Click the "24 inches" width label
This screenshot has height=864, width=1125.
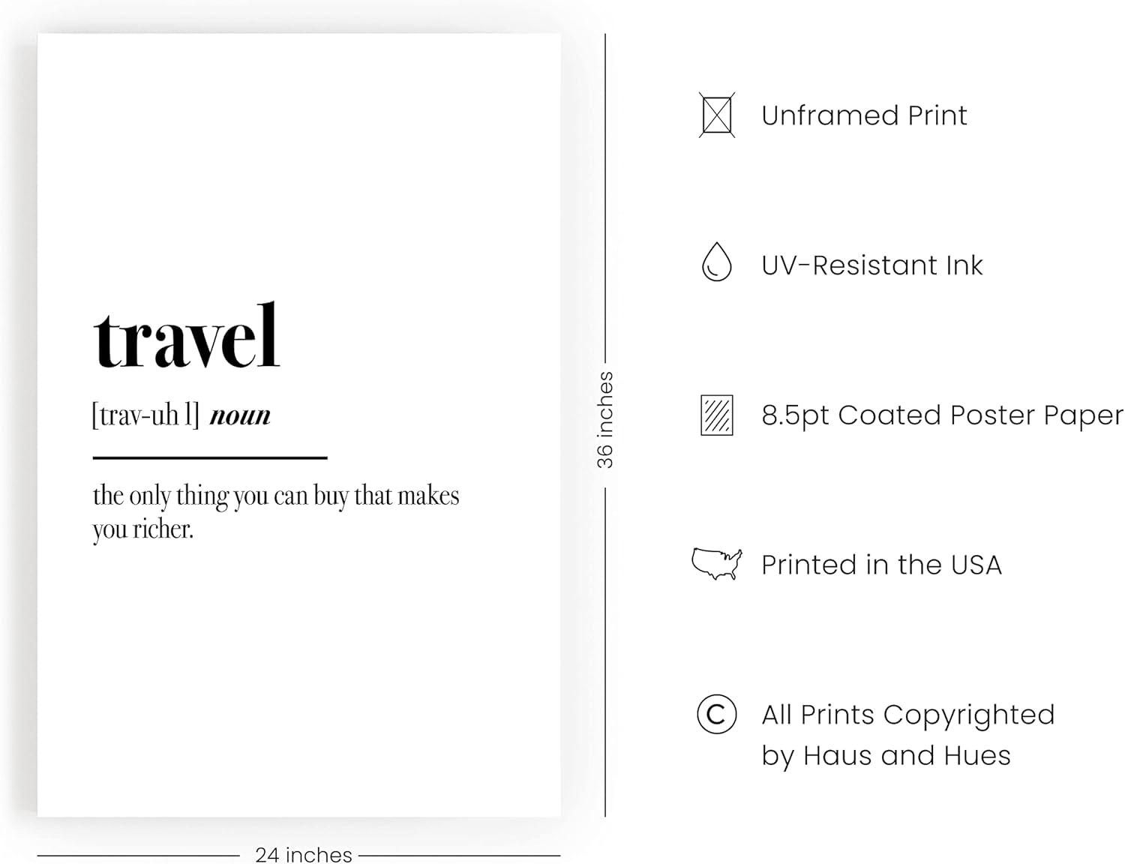coord(303,854)
